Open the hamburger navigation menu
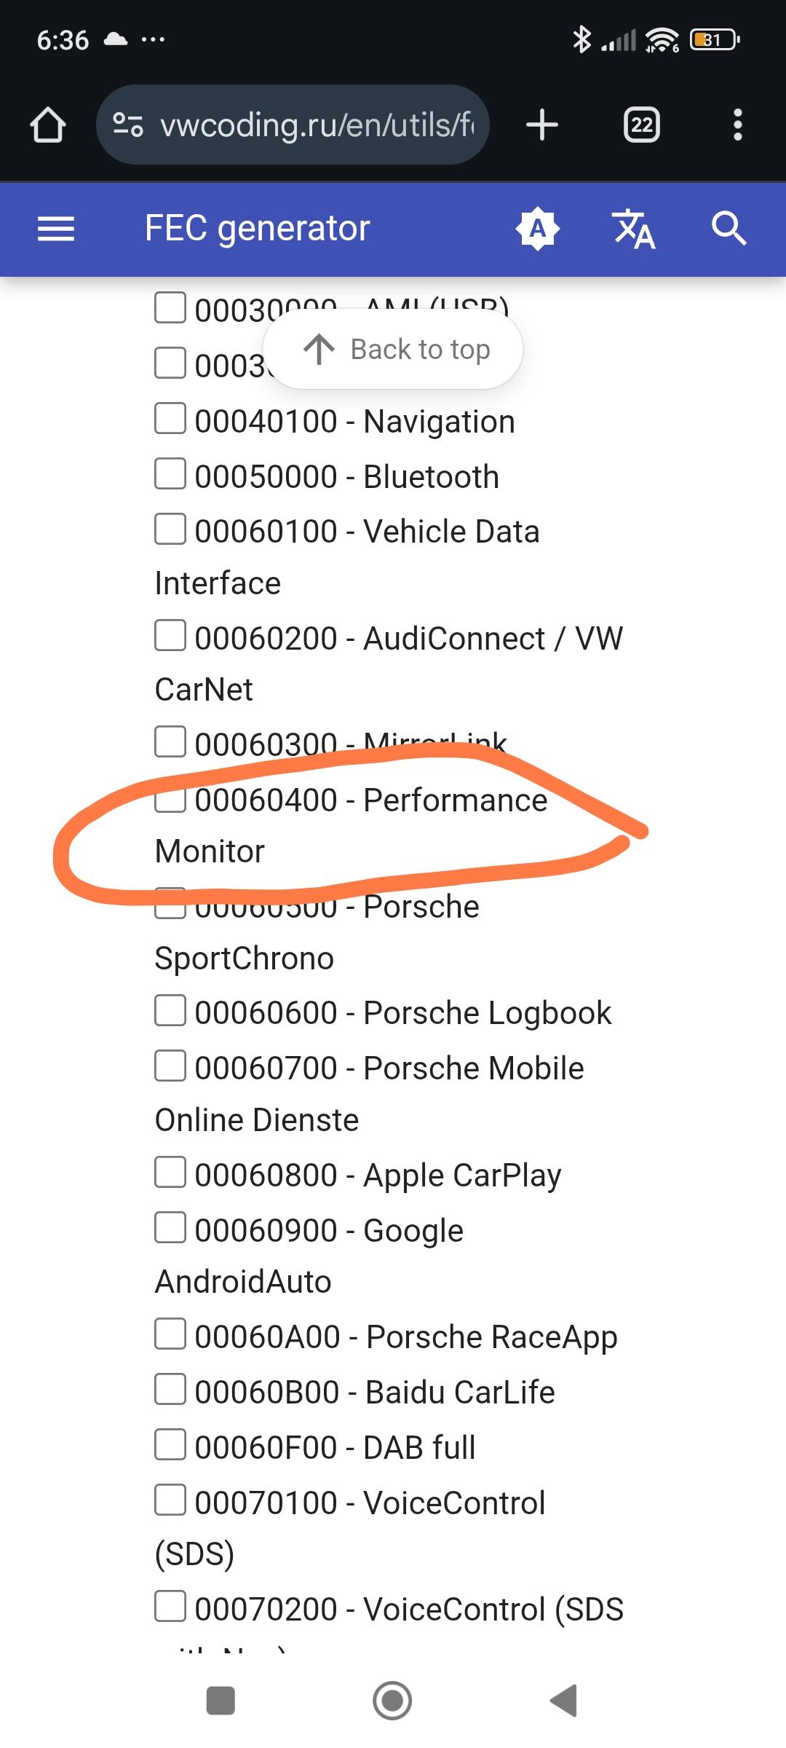The height and width of the screenshot is (1748, 786). (56, 229)
